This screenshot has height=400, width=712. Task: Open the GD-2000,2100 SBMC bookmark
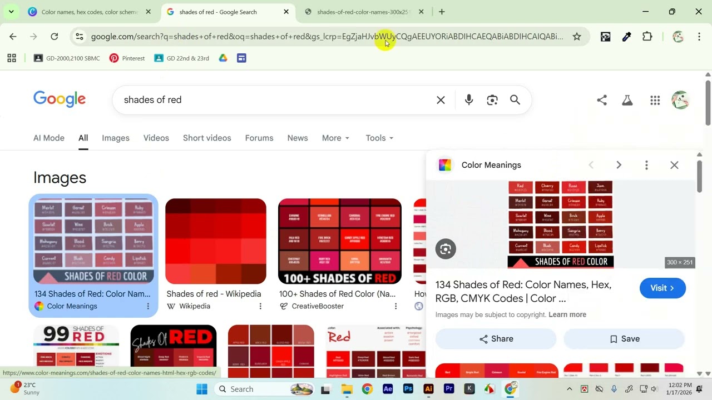(x=67, y=58)
